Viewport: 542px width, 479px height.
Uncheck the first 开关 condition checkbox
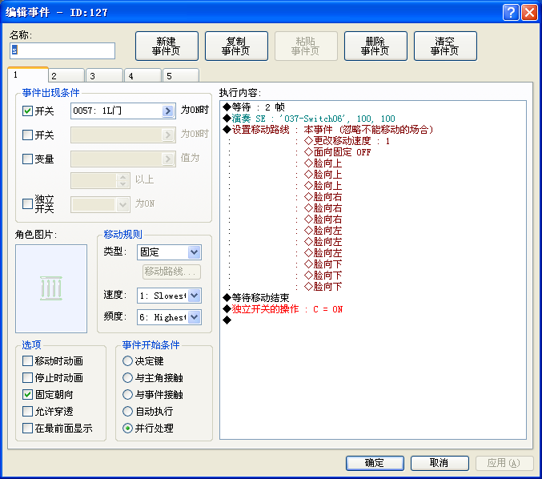pyautogui.click(x=27, y=111)
